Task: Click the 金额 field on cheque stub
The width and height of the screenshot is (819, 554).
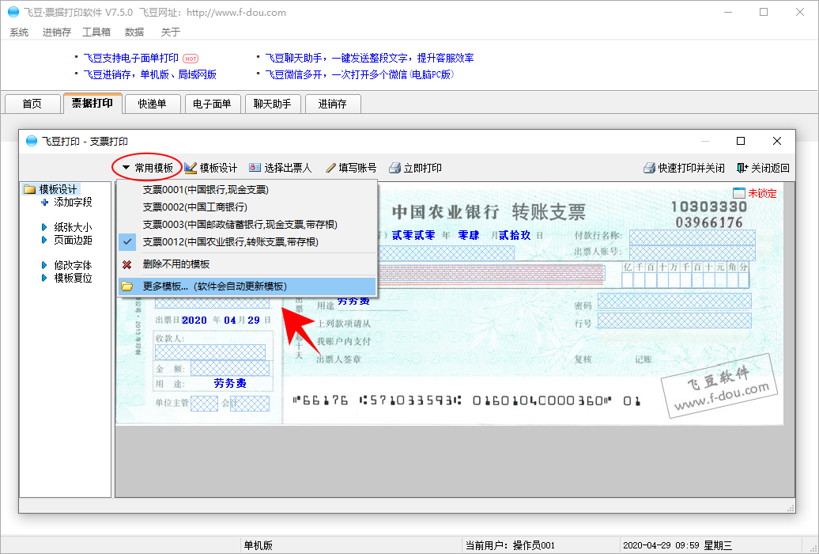Action: (230, 368)
